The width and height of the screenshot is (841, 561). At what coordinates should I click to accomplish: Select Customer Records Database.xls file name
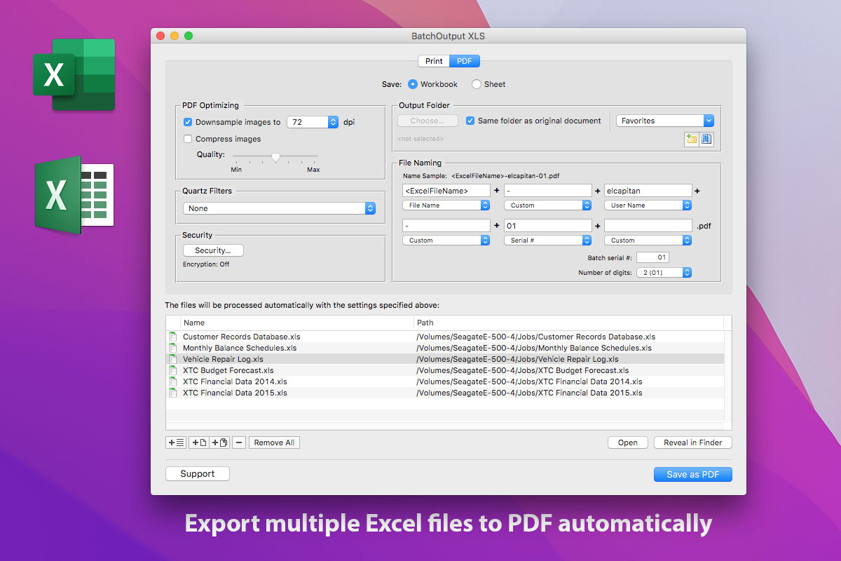point(241,337)
